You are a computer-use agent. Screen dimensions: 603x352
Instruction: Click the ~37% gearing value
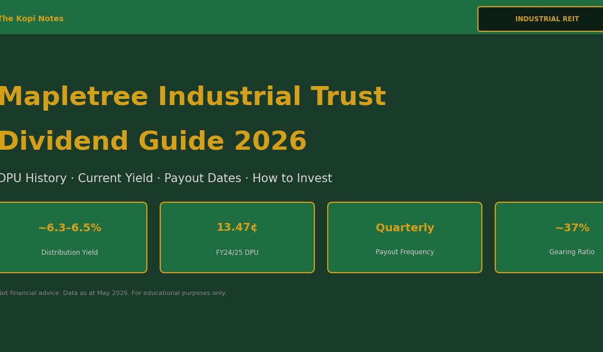click(572, 228)
